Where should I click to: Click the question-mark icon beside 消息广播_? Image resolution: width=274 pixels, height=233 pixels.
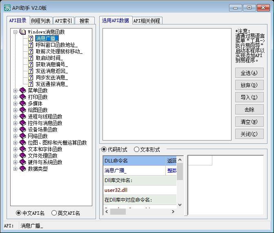coord(31,38)
